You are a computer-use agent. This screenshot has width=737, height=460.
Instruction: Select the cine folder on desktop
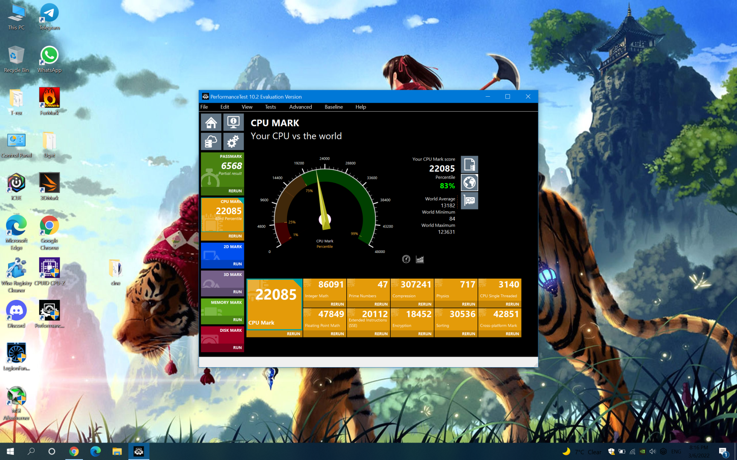click(x=115, y=273)
